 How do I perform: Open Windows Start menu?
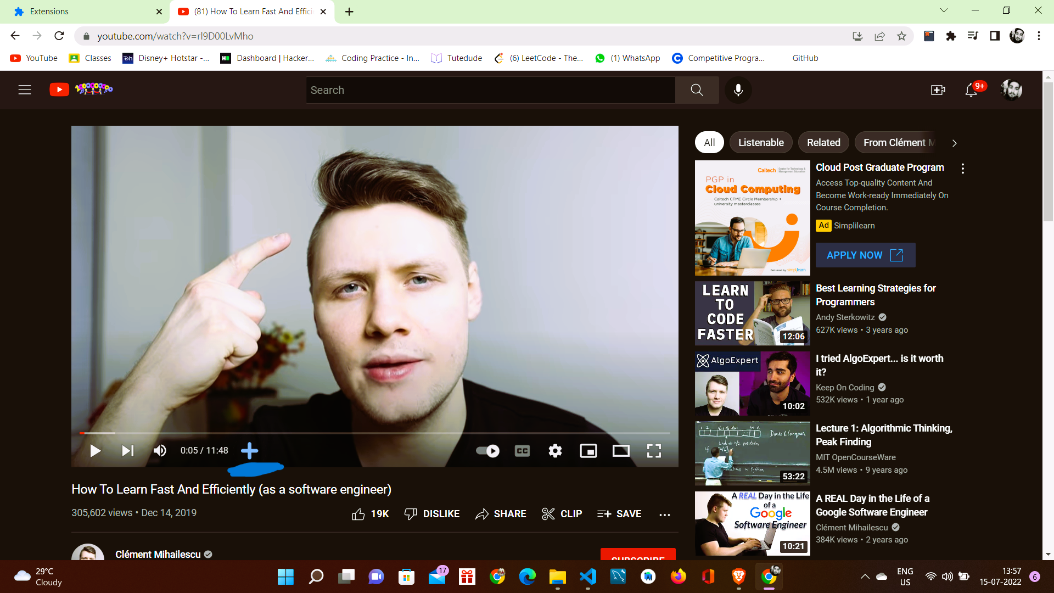click(285, 577)
